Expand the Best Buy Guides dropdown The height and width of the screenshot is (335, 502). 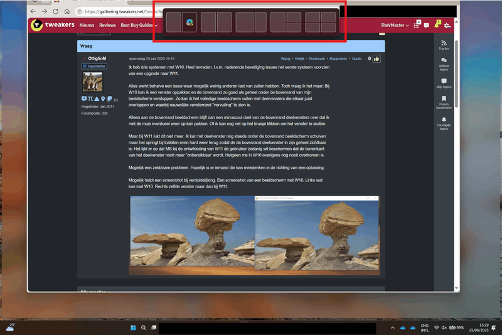click(139, 25)
